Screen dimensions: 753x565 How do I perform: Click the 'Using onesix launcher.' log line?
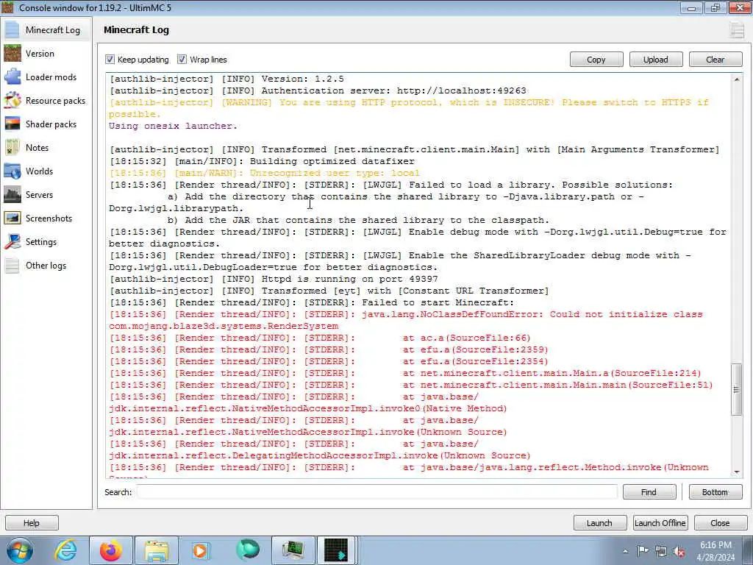click(x=173, y=126)
